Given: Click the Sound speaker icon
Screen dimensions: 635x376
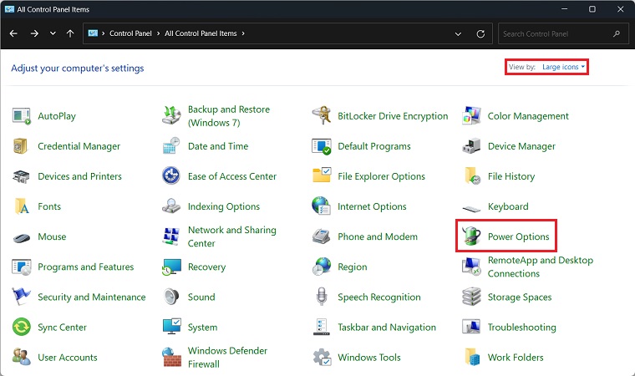Looking at the screenshot, I should point(172,297).
